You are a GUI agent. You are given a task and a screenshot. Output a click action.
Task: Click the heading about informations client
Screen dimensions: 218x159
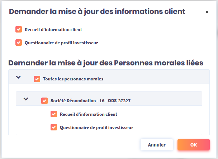coord(97,11)
